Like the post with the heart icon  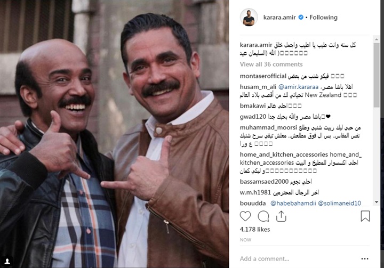(x=245, y=216)
